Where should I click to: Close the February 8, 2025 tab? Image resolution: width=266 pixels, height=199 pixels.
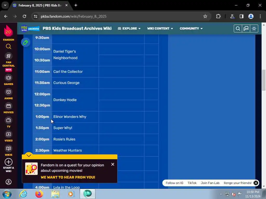[66, 5]
